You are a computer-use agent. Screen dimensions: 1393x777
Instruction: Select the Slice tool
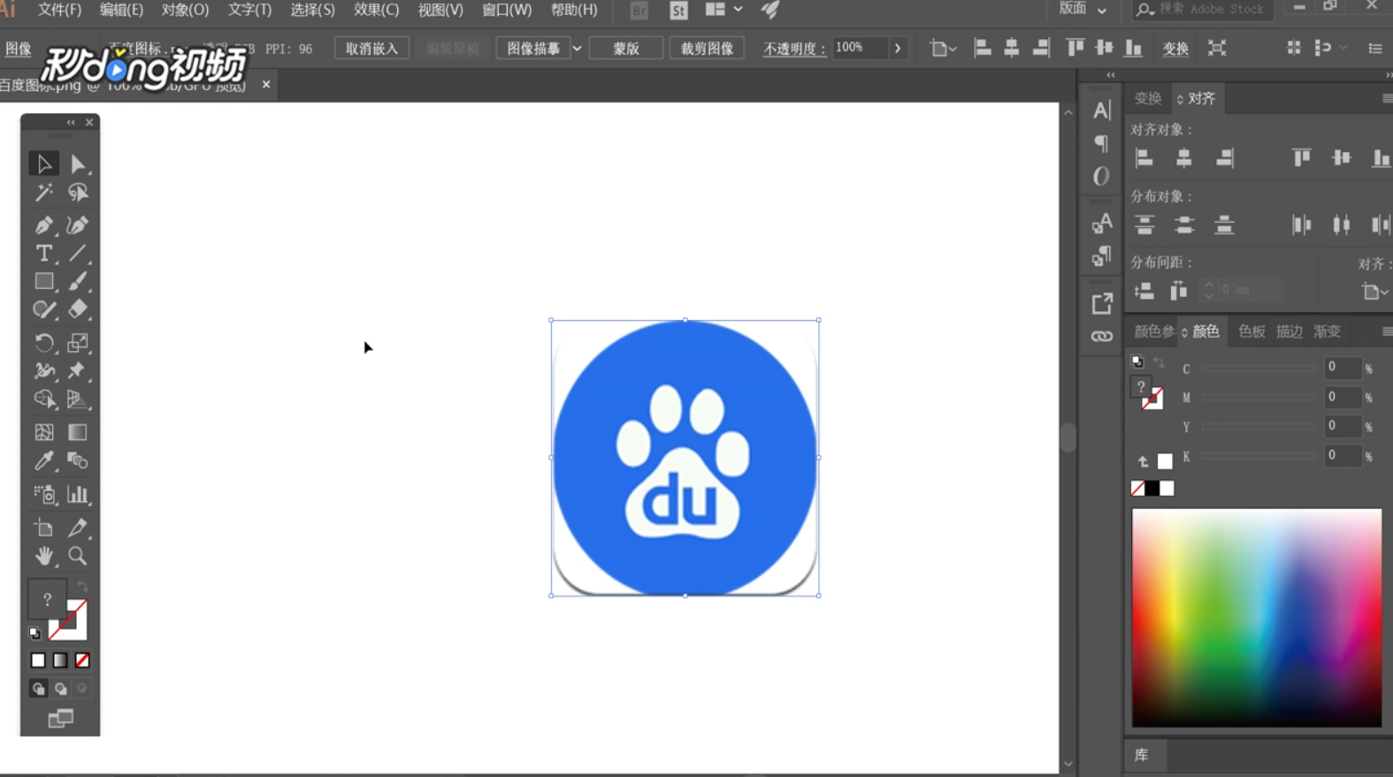click(x=78, y=528)
